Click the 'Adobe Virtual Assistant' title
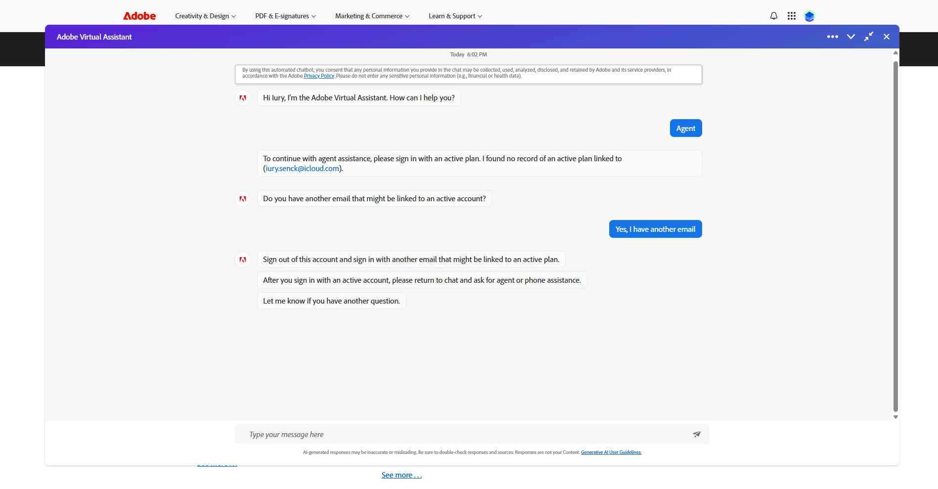The image size is (938, 489). tap(94, 37)
